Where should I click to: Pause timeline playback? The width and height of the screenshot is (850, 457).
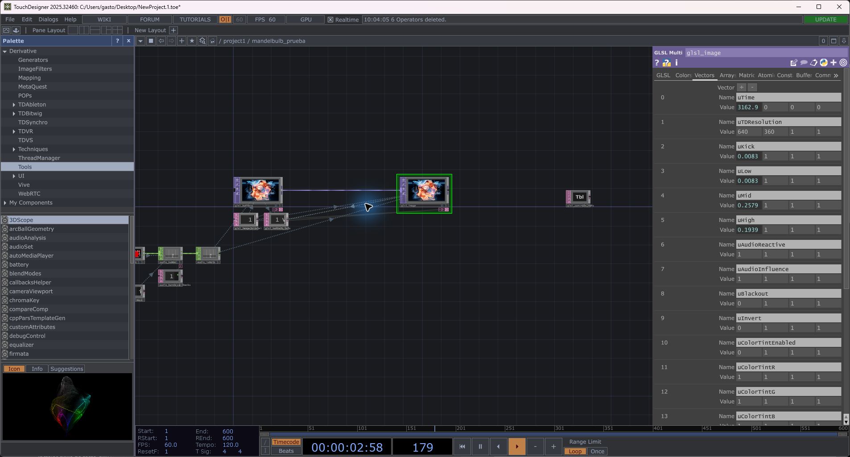pyautogui.click(x=480, y=446)
